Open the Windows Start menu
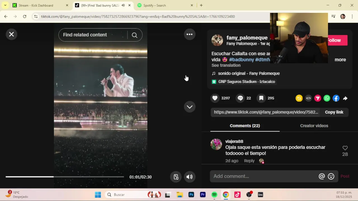This screenshot has height=201, width=358. [x=98, y=195]
